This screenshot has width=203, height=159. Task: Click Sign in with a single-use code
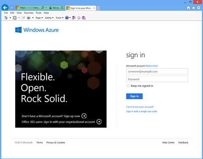point(142,112)
